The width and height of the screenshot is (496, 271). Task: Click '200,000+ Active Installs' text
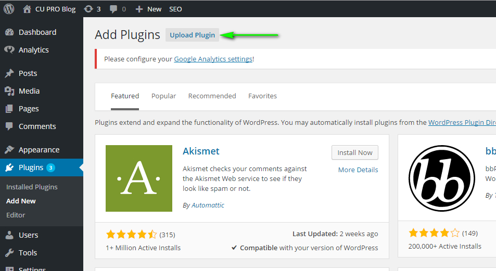445,247
